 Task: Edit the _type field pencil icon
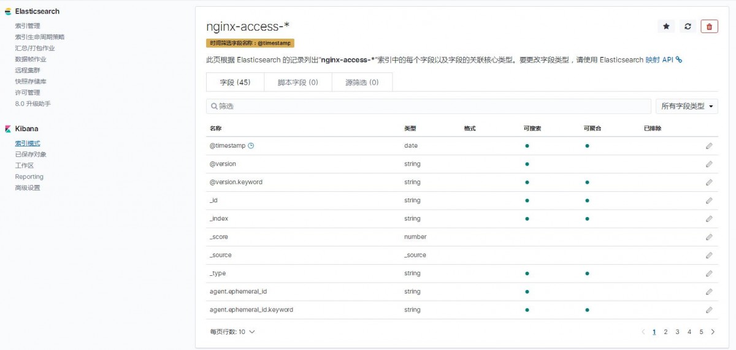pyautogui.click(x=709, y=273)
